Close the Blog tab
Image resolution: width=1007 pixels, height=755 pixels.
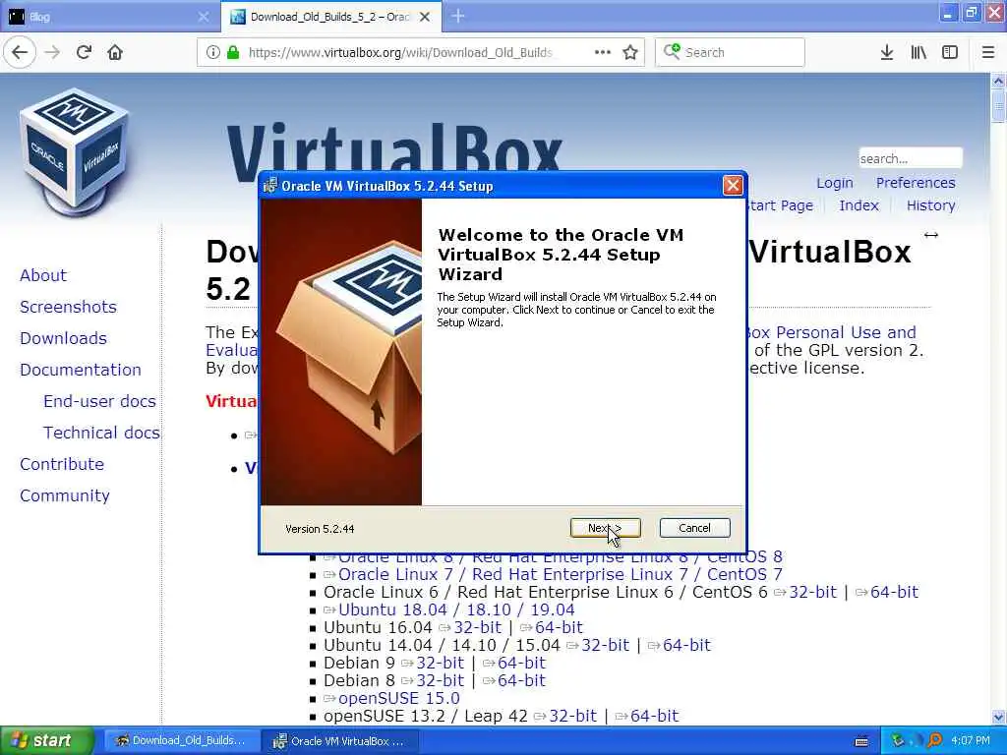[204, 17]
